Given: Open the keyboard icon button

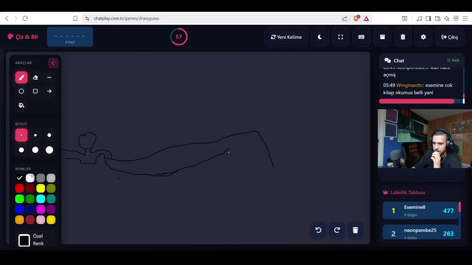Looking at the screenshot, I should [361, 37].
